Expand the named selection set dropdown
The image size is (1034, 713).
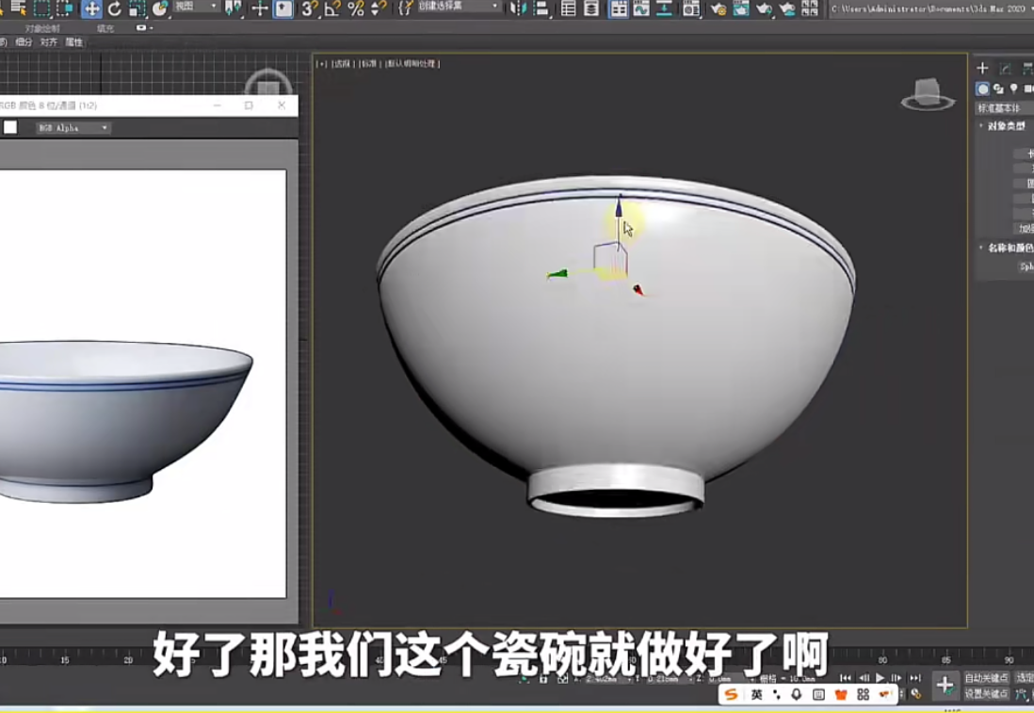[460, 7]
